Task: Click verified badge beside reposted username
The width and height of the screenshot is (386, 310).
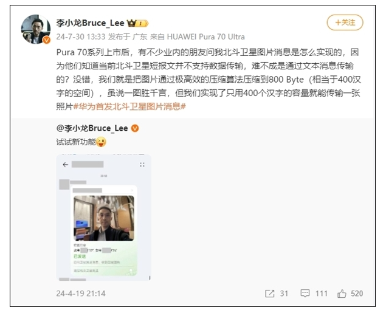Action: (x=135, y=128)
